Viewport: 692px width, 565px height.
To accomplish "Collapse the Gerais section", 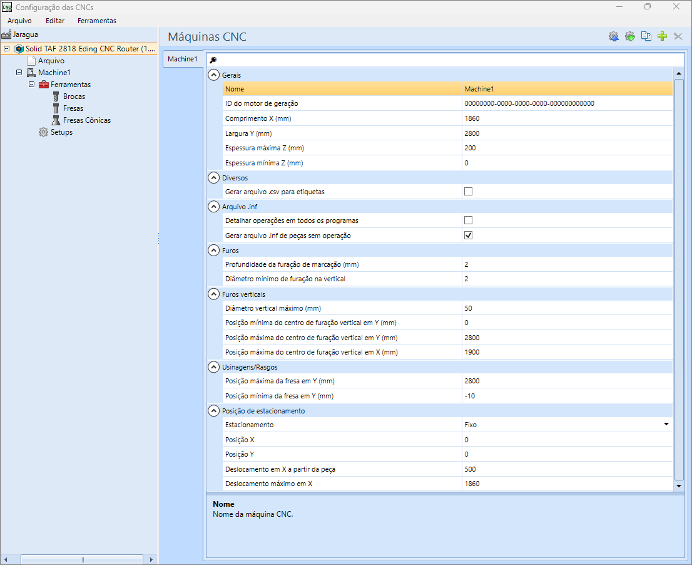I will [x=213, y=75].
